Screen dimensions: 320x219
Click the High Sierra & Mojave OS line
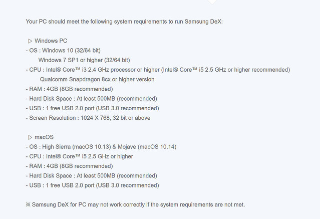[101, 147]
